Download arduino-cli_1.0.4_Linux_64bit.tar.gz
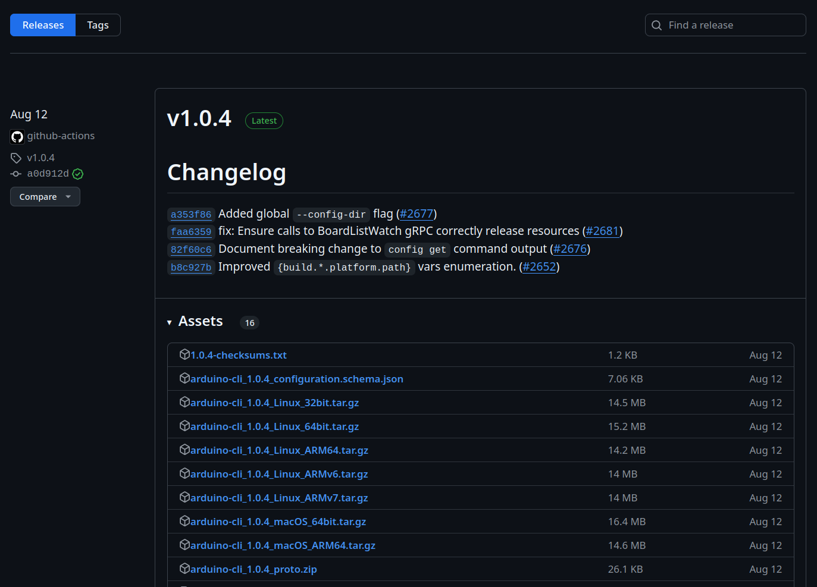Viewport: 817px width, 587px height. click(274, 426)
